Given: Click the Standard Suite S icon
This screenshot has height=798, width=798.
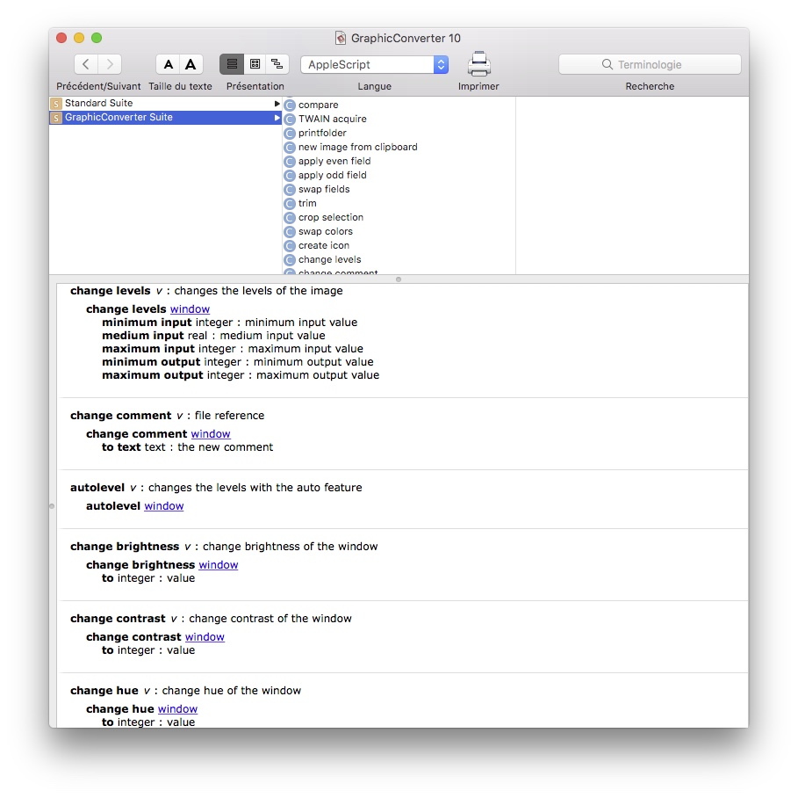Looking at the screenshot, I should point(56,104).
